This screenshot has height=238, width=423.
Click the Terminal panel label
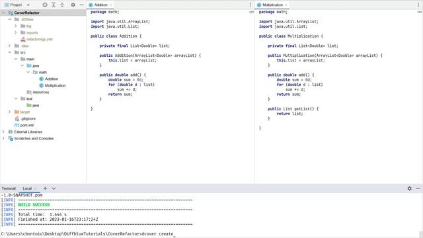point(9,188)
